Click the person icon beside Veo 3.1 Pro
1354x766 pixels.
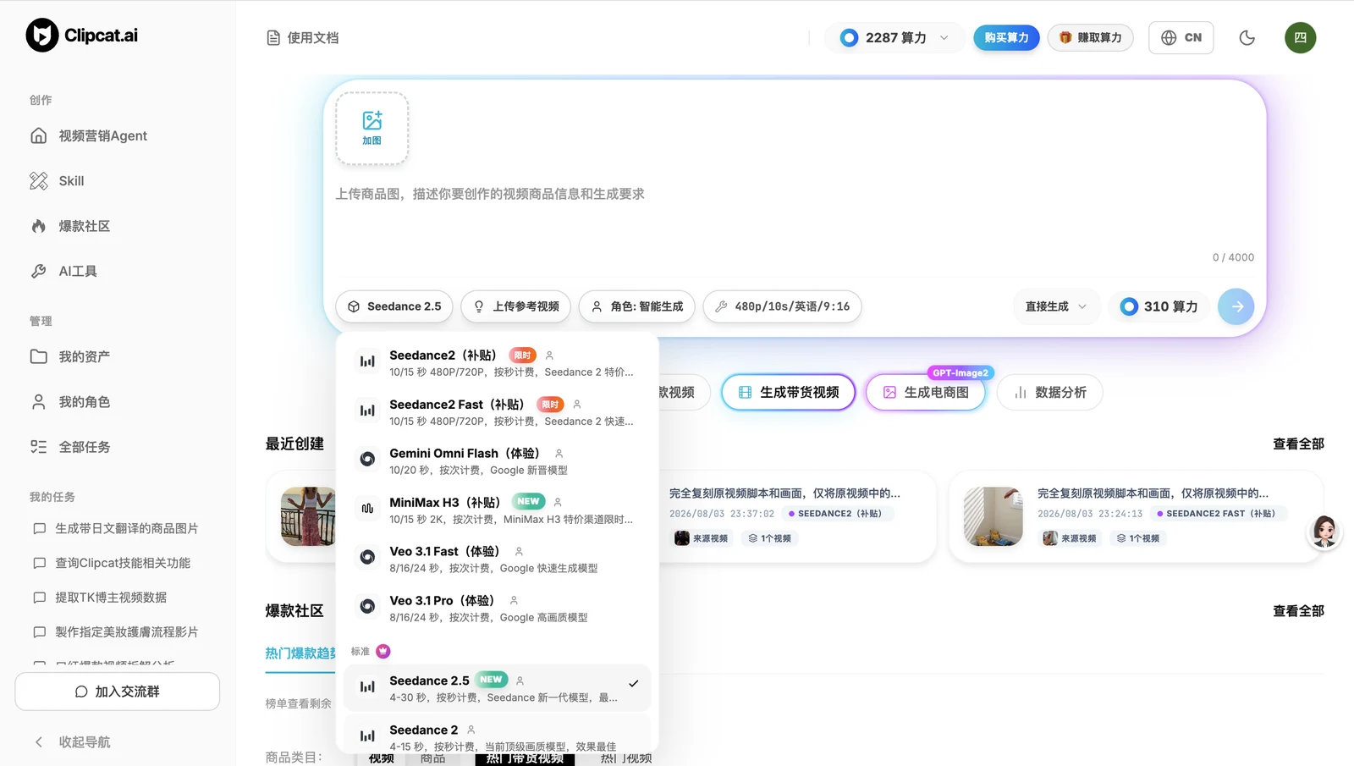coord(514,601)
